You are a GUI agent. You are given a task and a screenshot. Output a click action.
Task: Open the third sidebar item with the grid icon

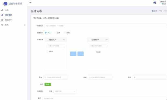(13, 20)
